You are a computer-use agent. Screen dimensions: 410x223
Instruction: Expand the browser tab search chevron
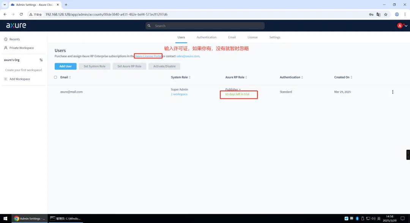[x=5, y=5]
